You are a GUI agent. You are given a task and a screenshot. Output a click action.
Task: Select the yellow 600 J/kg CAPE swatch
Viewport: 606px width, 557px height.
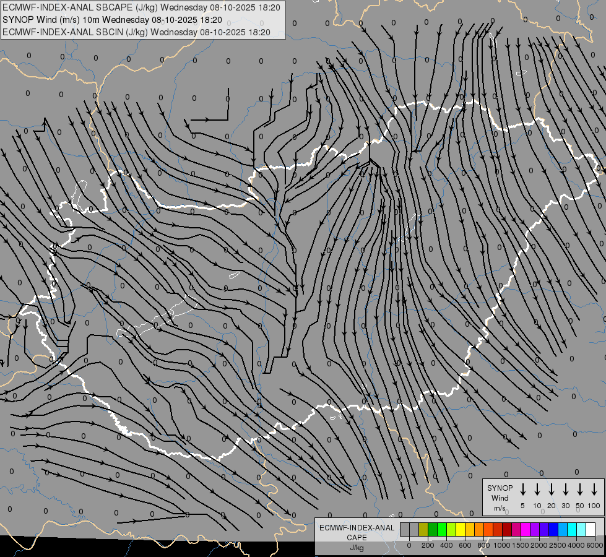point(461,529)
